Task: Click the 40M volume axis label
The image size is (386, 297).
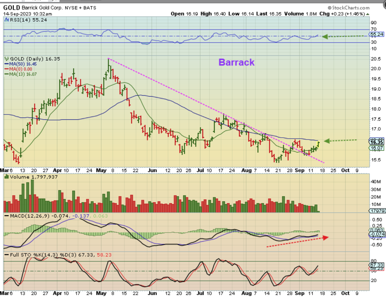Action: (376, 182)
